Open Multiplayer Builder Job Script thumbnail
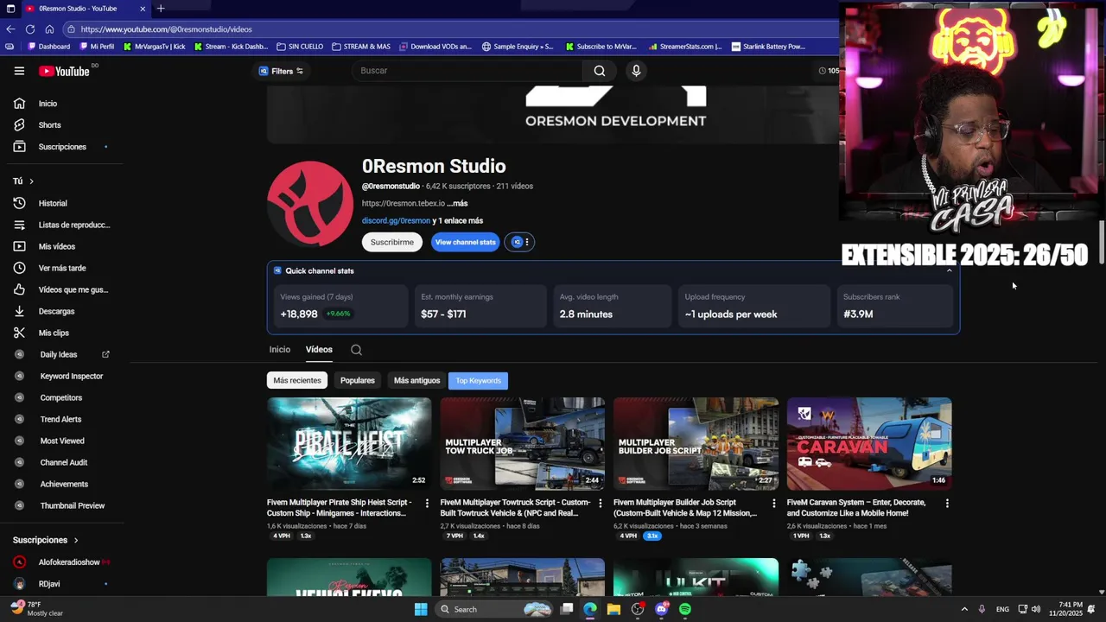 [696, 443]
